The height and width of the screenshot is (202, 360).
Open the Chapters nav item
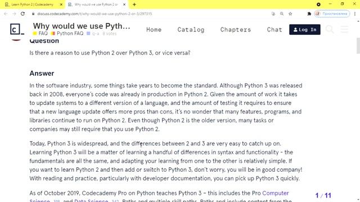pos(236,30)
